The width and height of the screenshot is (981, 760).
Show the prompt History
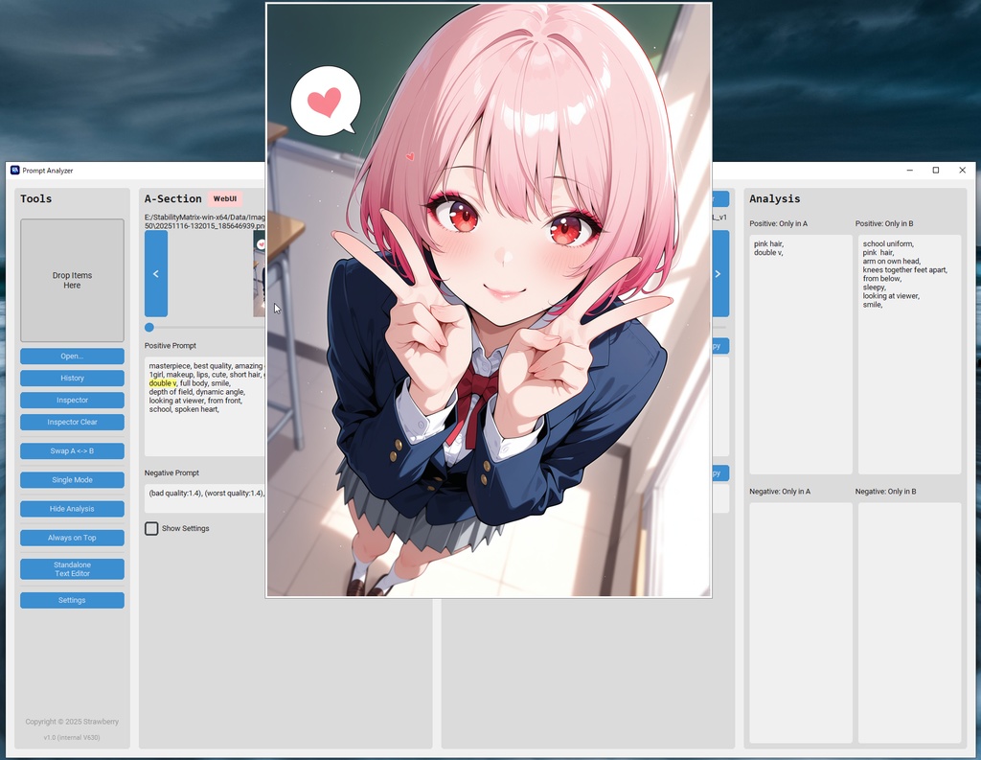[71, 378]
